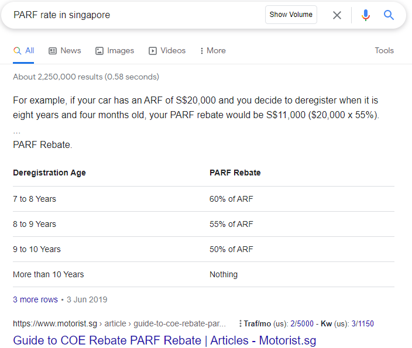Click the Traf/mo value 2/5000 link

(x=303, y=323)
